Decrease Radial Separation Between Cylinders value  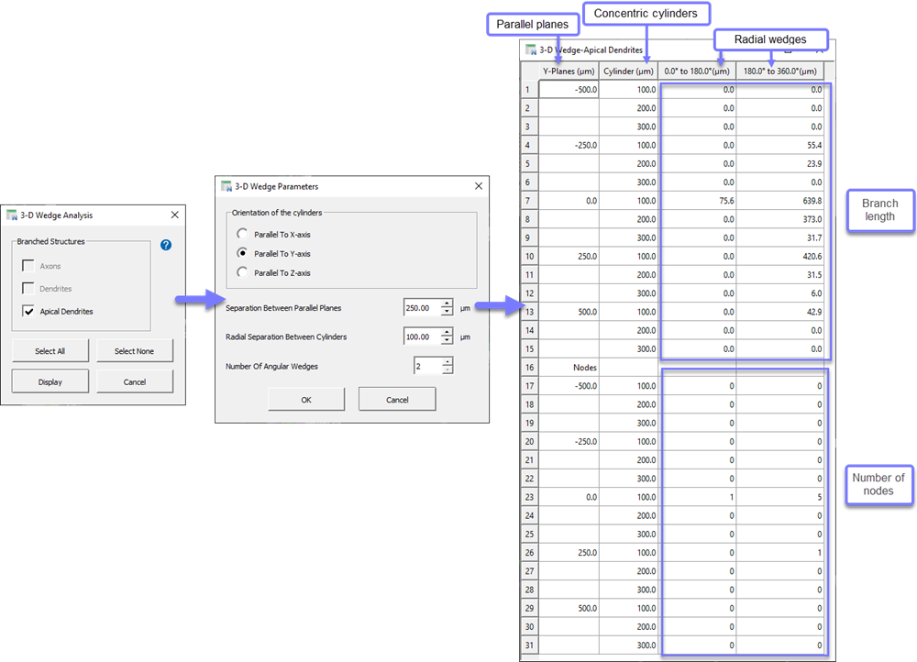coord(447,341)
